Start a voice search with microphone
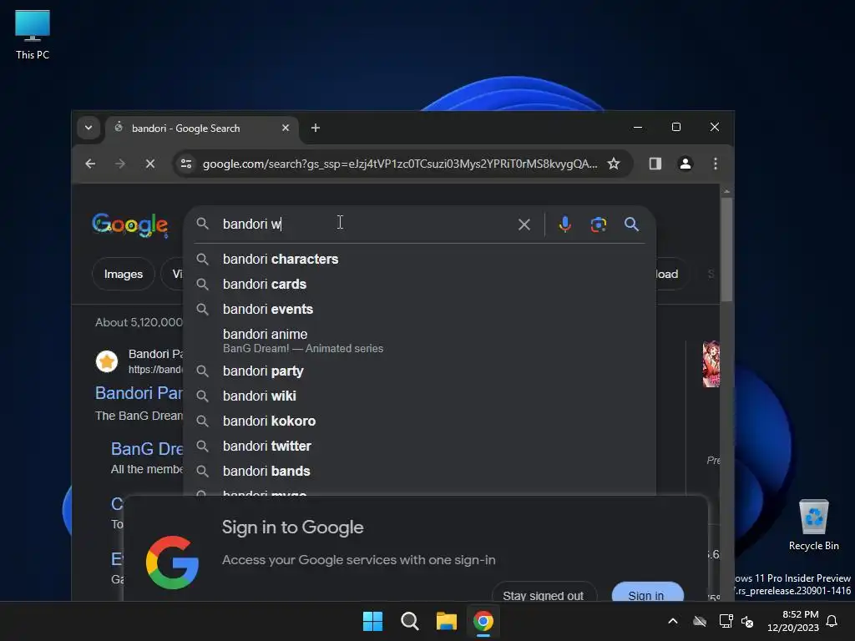The height and width of the screenshot is (641, 855). pyautogui.click(x=565, y=224)
